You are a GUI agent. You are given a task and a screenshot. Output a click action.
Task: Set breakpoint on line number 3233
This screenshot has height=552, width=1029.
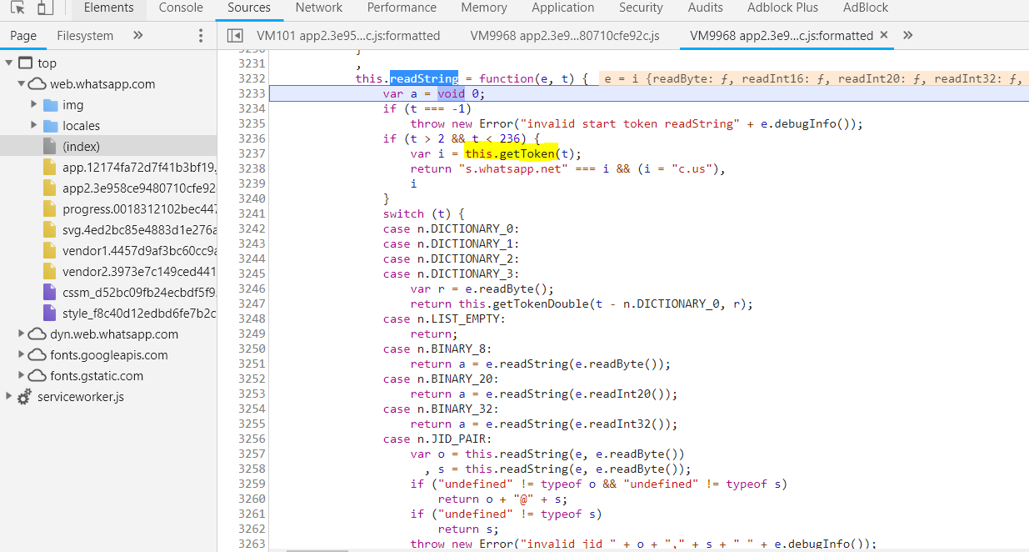[x=251, y=93]
